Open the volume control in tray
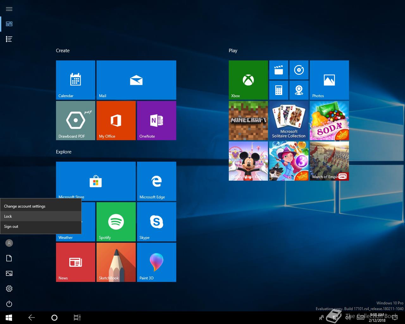 [x=348, y=318]
